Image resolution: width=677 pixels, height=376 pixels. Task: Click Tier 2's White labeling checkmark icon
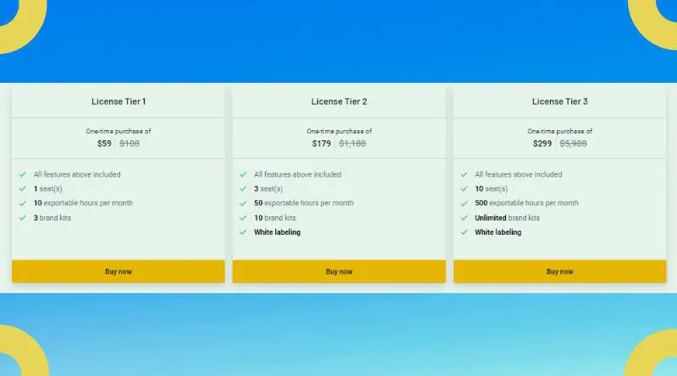click(244, 232)
